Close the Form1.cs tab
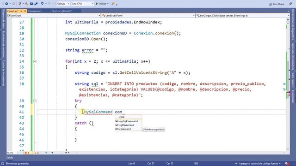 pos(25,11)
